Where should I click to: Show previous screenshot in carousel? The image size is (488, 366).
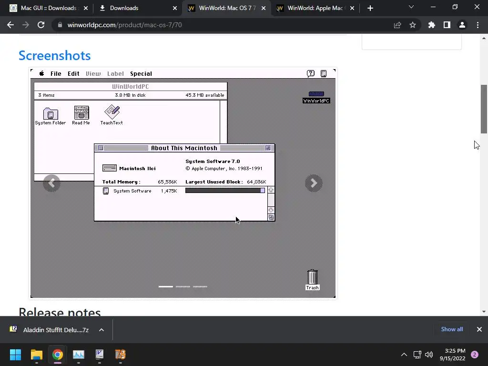[51, 183]
